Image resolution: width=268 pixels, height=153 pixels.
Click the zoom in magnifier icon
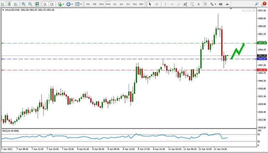click(24, 4)
